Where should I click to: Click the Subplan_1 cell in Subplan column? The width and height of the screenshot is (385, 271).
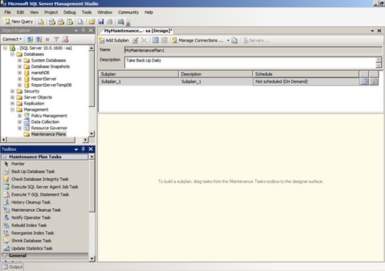[x=139, y=82]
